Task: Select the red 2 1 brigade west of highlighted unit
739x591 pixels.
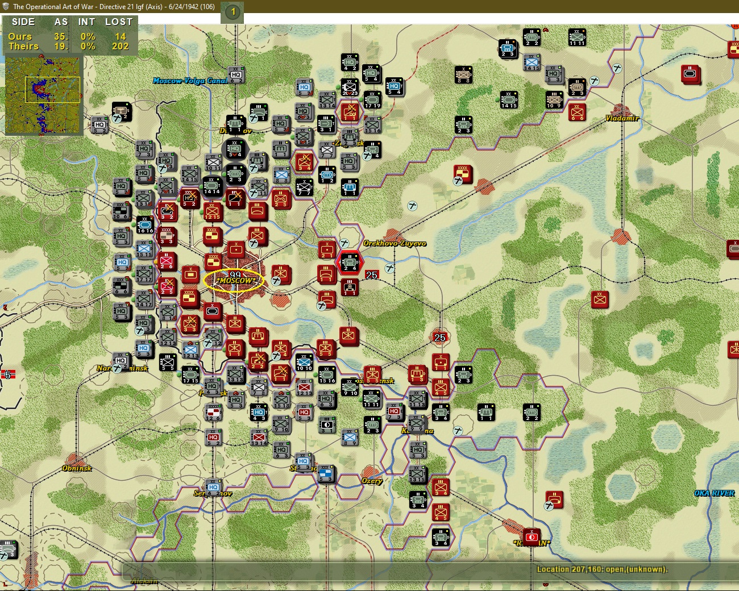Action: coord(326,249)
